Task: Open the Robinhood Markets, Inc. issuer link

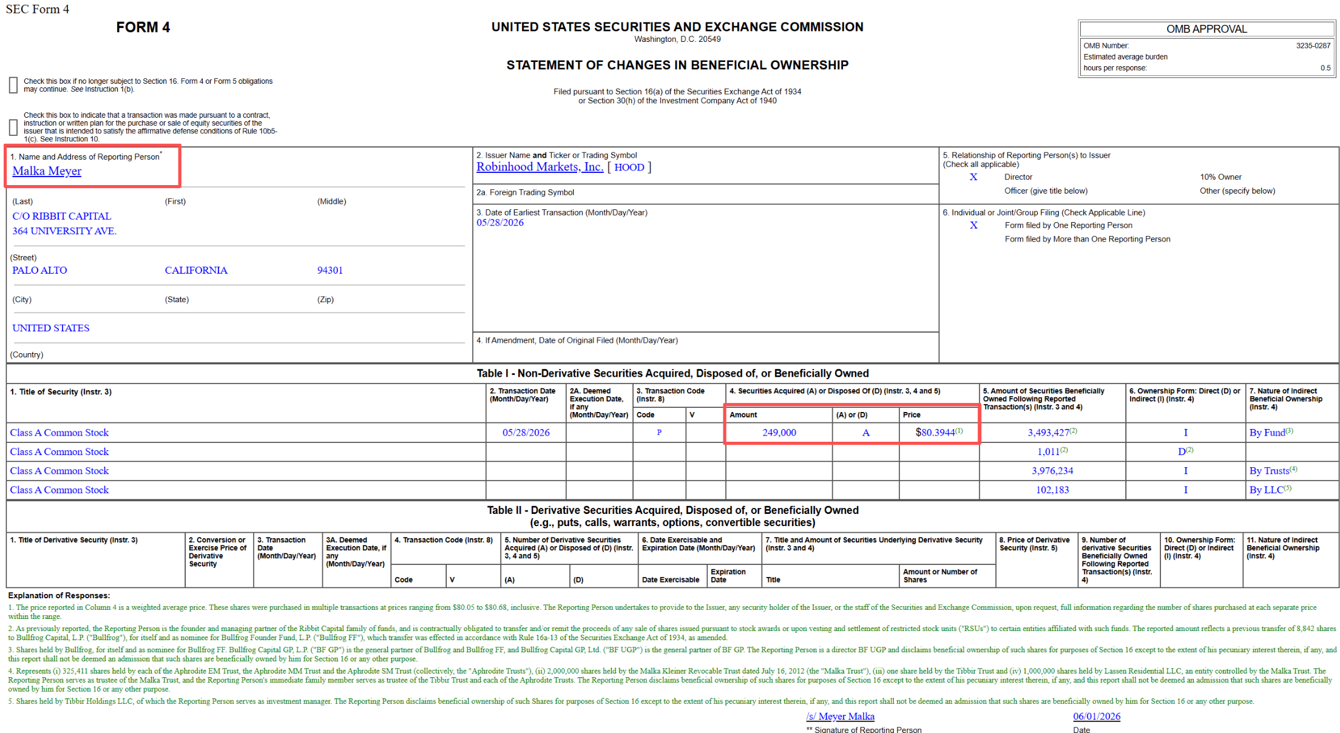Action: point(540,167)
